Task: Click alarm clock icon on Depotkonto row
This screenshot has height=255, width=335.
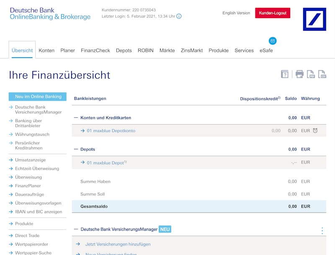Action: [x=315, y=130]
